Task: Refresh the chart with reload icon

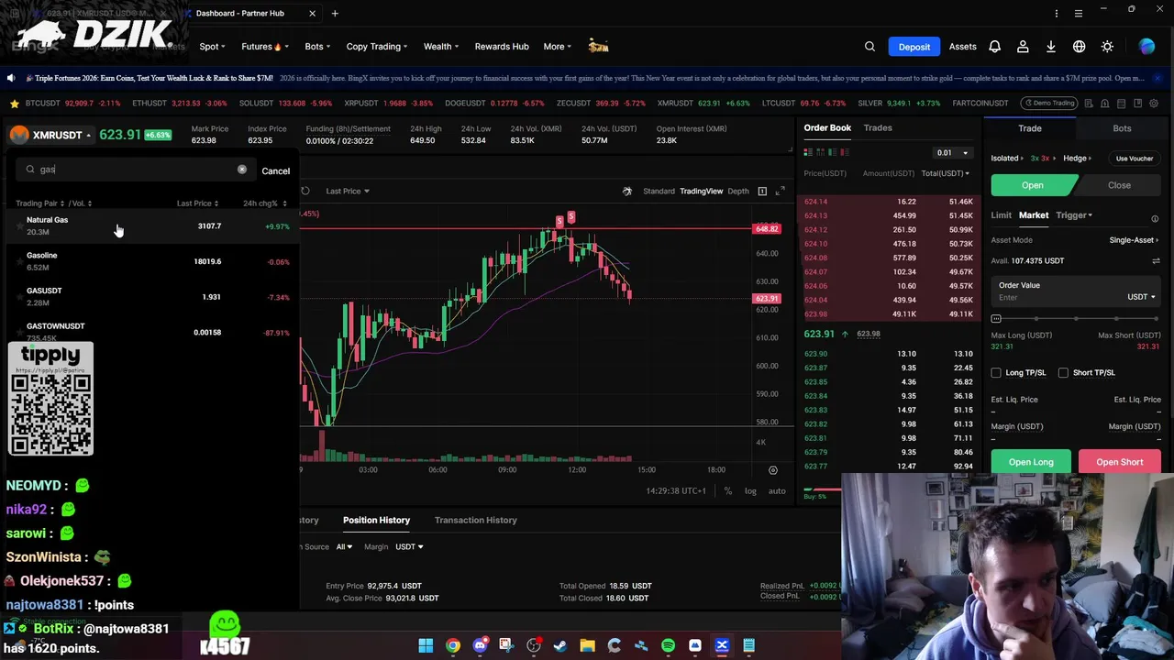Action: coord(305,191)
